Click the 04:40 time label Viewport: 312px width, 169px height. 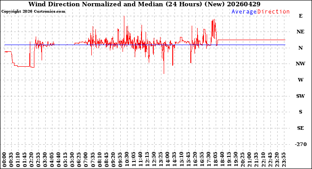(x=59, y=160)
